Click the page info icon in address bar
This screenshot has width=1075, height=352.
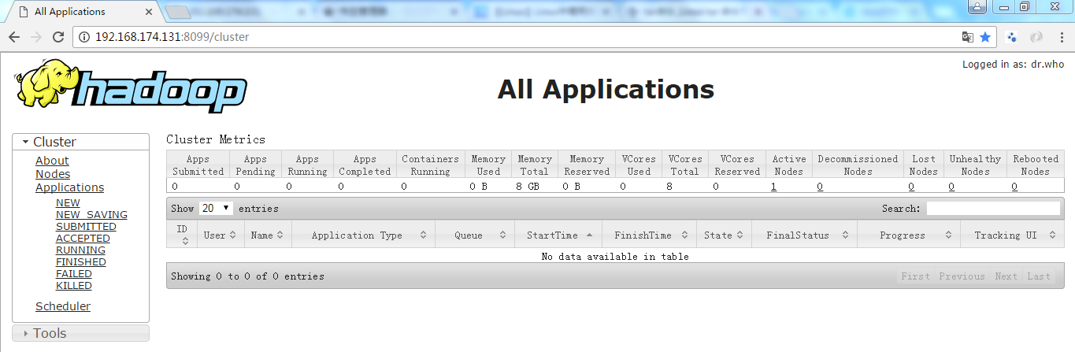[x=85, y=37]
